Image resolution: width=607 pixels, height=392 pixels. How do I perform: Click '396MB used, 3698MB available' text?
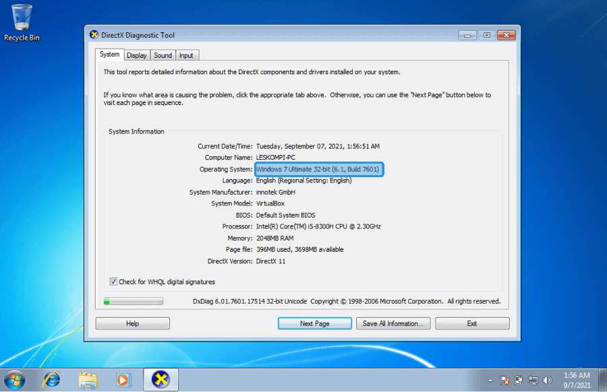pyautogui.click(x=299, y=249)
